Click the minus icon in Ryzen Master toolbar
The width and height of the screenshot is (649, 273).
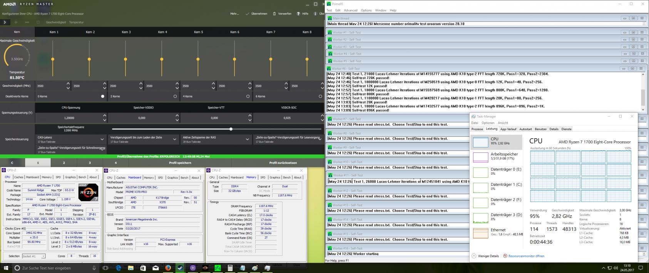[x=26, y=22]
